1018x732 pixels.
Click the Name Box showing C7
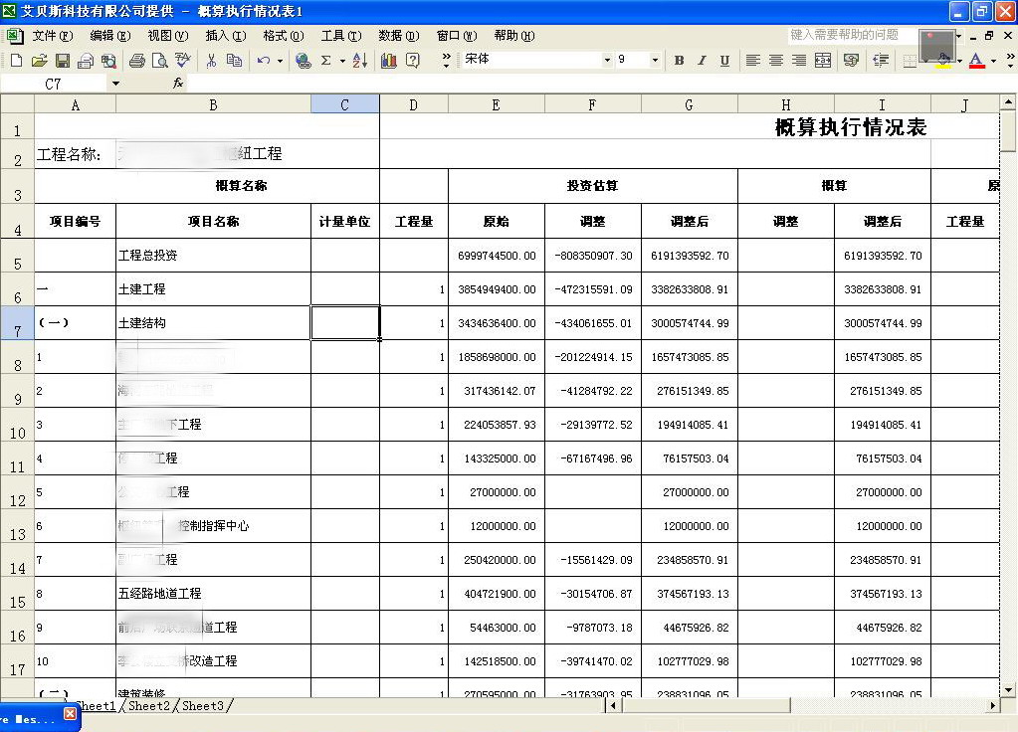click(53, 84)
